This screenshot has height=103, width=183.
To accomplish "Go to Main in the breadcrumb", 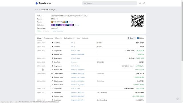I will tap(37, 10).
